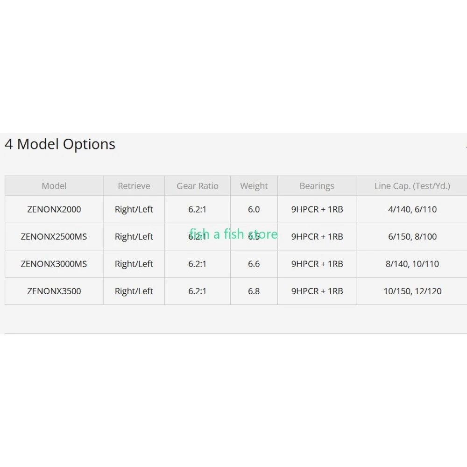Click the "4 Model Options" heading

[60, 144]
